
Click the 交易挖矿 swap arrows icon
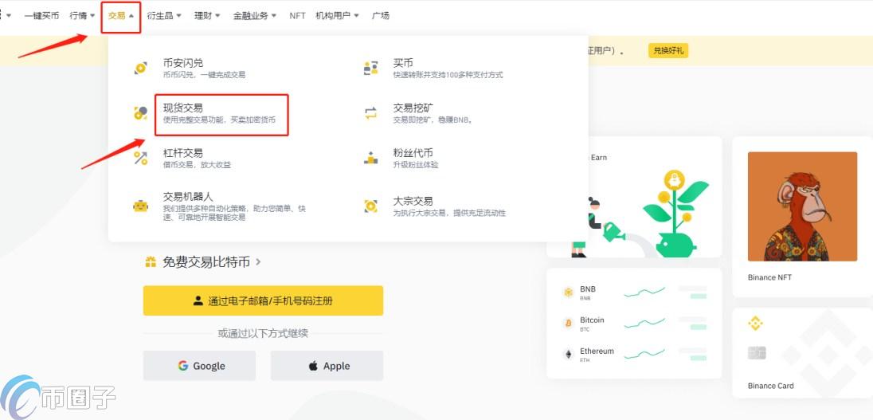[371, 113]
